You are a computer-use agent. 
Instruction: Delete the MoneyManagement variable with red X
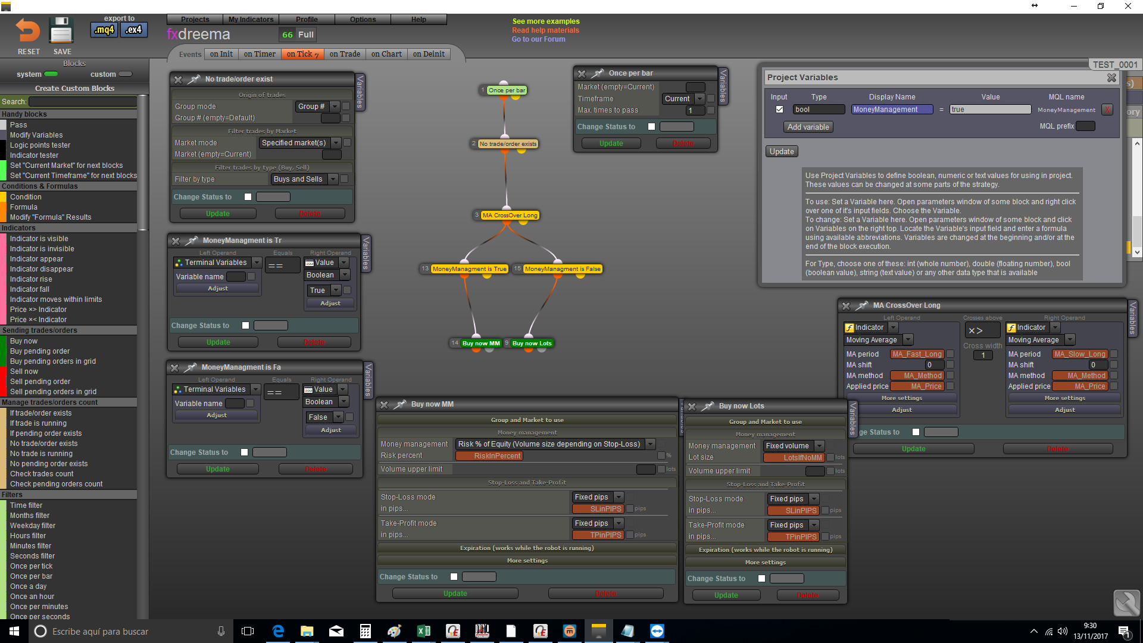point(1107,110)
